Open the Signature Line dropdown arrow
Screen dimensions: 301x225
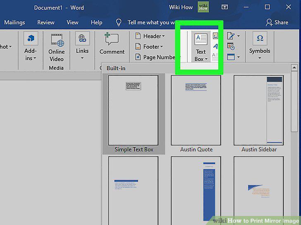(238, 36)
